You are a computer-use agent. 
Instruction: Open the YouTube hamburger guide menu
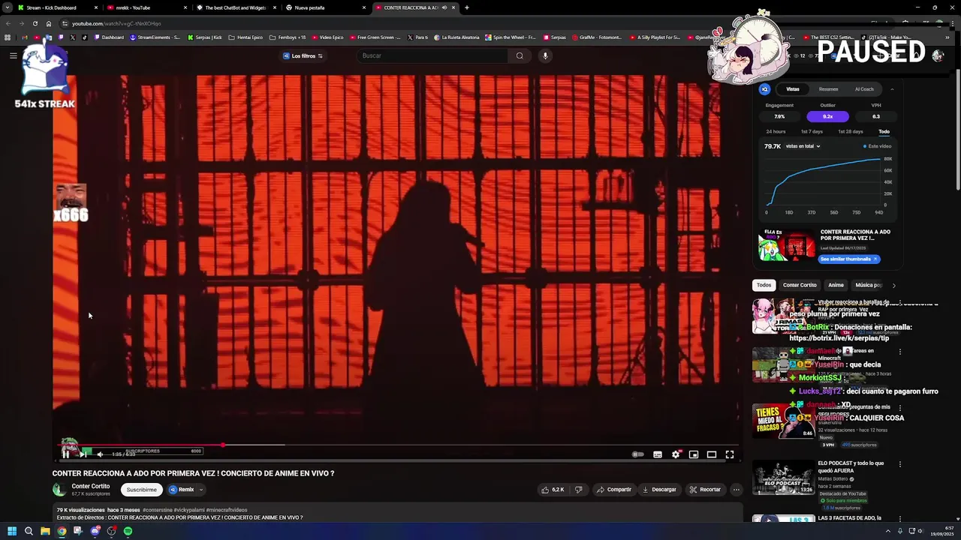tap(14, 55)
